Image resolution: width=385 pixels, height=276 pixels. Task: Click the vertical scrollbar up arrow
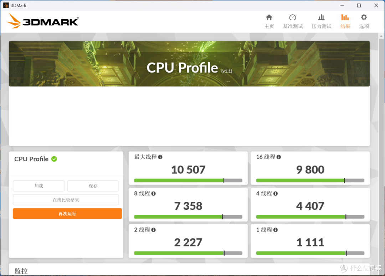point(381,36)
